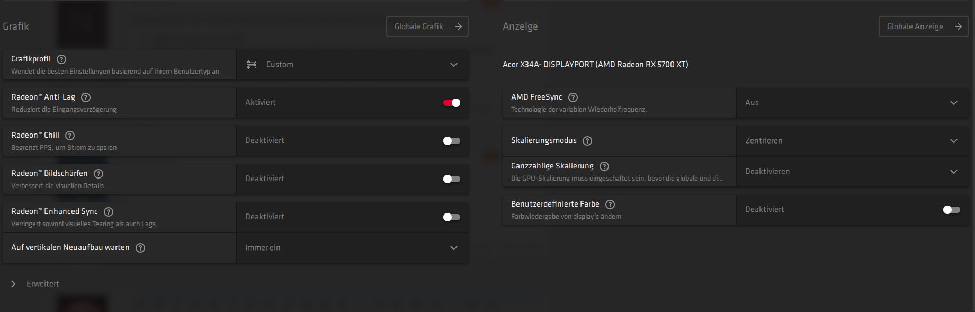Turn on Radeon Bildschärfen switch

pyautogui.click(x=452, y=179)
